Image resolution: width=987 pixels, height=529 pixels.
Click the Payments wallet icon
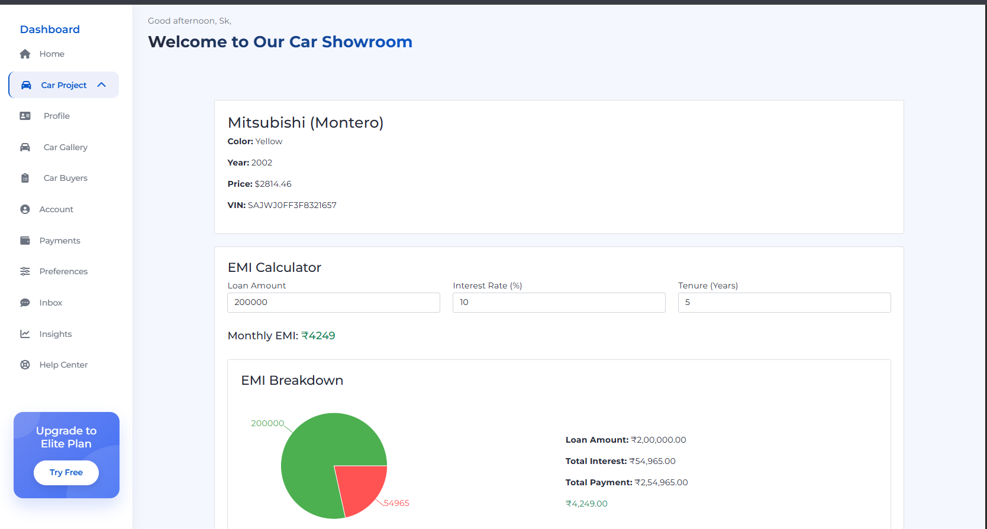tap(25, 241)
